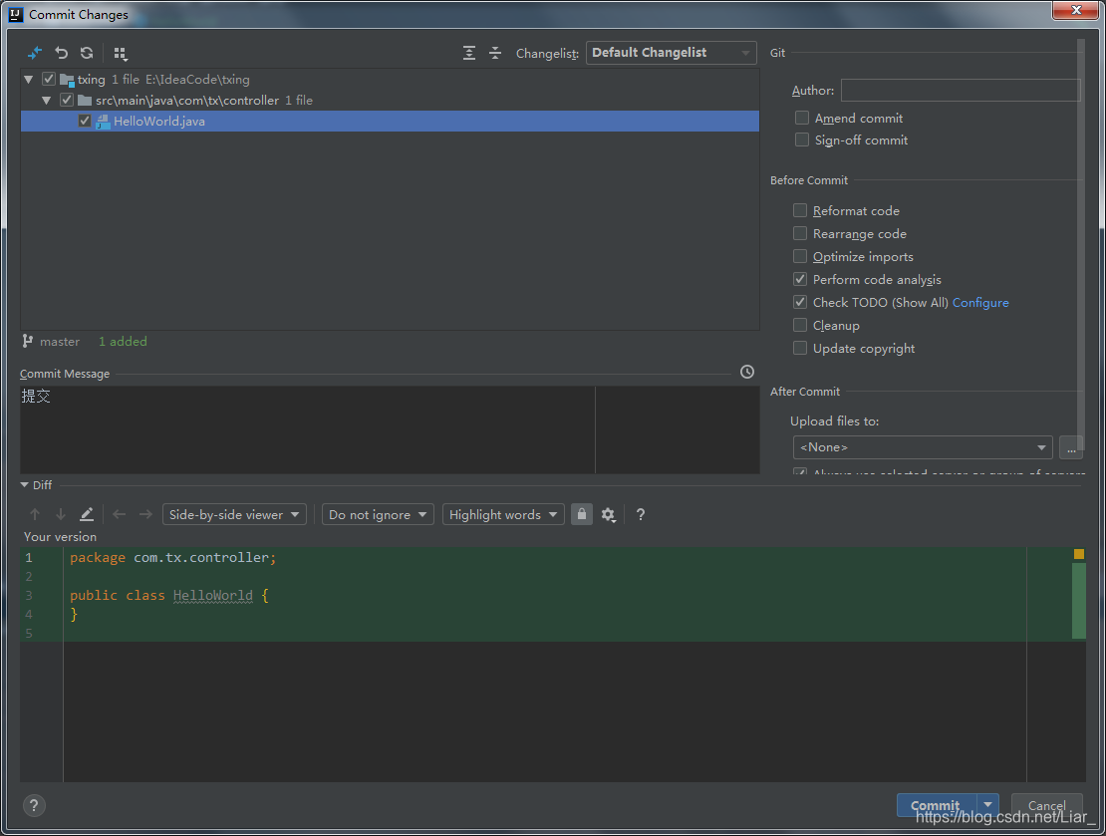Collapse the src\main\java\com\tx\controller node
Screen dimensions: 1106x836
click(46, 101)
